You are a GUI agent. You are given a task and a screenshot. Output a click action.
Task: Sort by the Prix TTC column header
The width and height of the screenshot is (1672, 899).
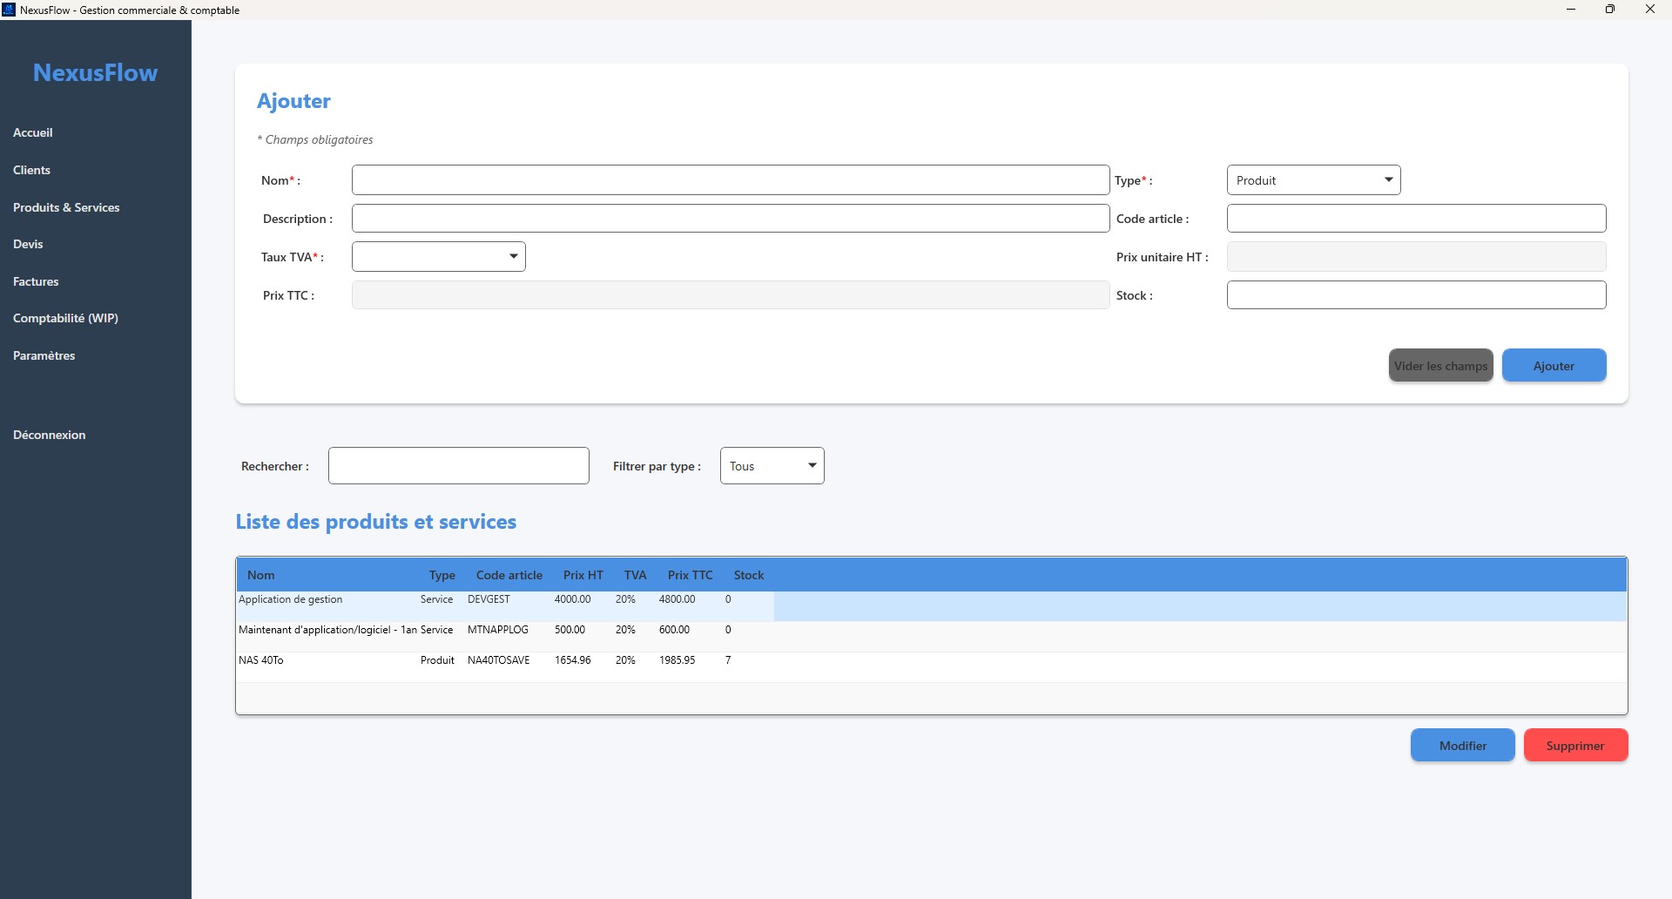point(690,575)
